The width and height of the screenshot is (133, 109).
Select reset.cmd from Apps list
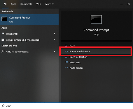click(x=29, y=34)
